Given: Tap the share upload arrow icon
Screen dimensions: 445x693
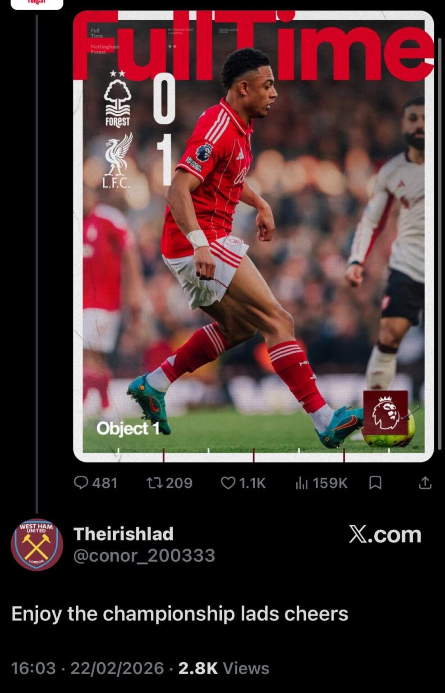Looking at the screenshot, I should pyautogui.click(x=425, y=483).
